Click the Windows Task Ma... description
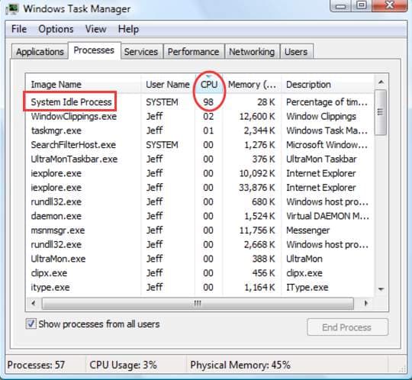Viewport: 412px width, 380px height. pyautogui.click(x=327, y=130)
